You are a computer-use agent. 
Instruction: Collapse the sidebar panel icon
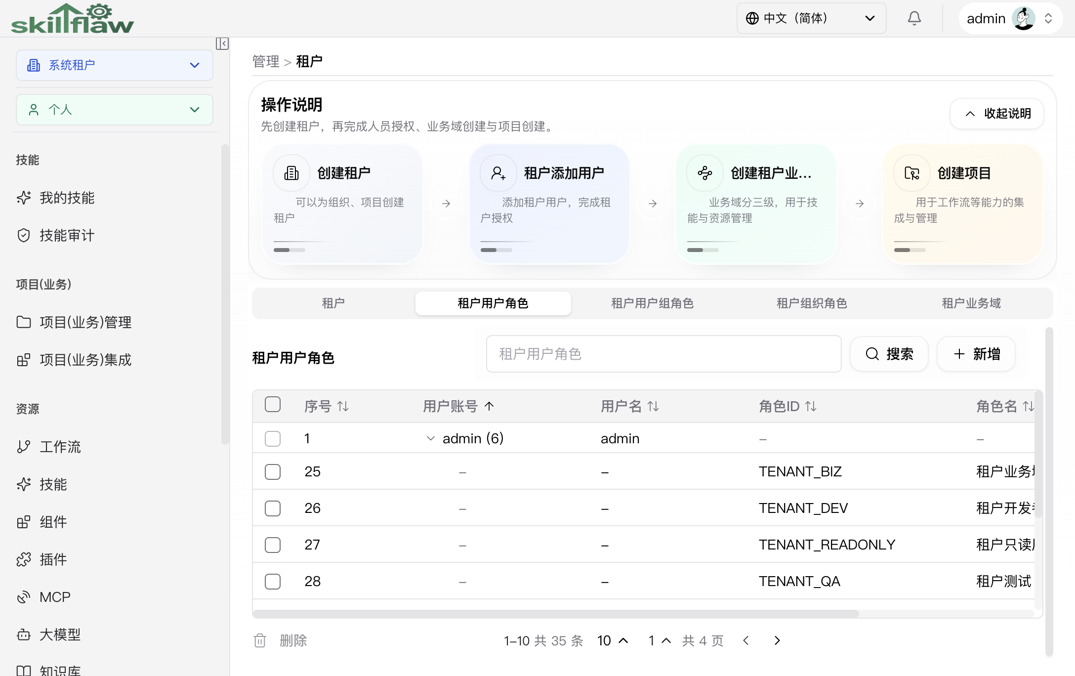tap(222, 43)
